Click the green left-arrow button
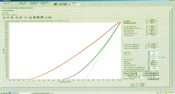The image size is (175, 94). point(55,4)
